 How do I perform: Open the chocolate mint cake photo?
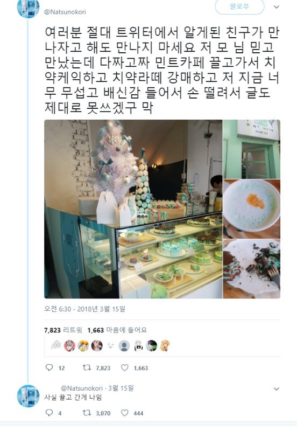[252, 269]
